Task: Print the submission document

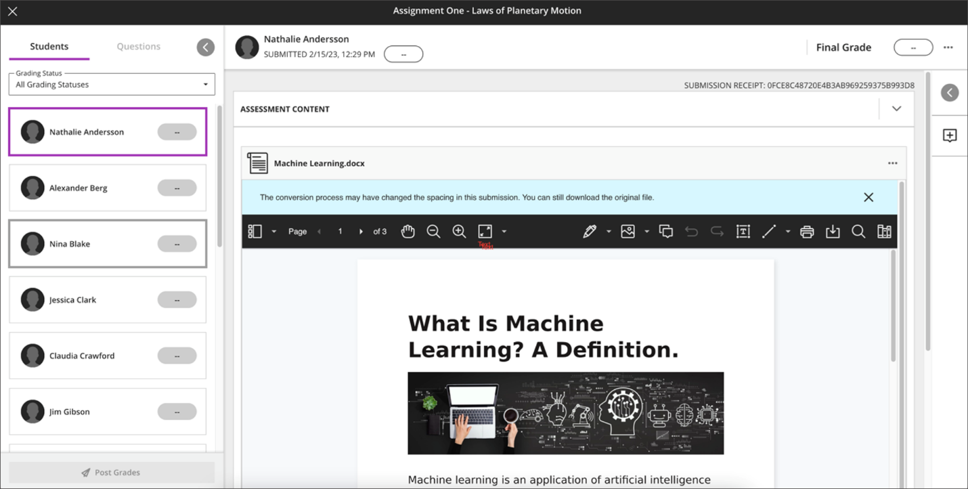Action: pyautogui.click(x=807, y=232)
